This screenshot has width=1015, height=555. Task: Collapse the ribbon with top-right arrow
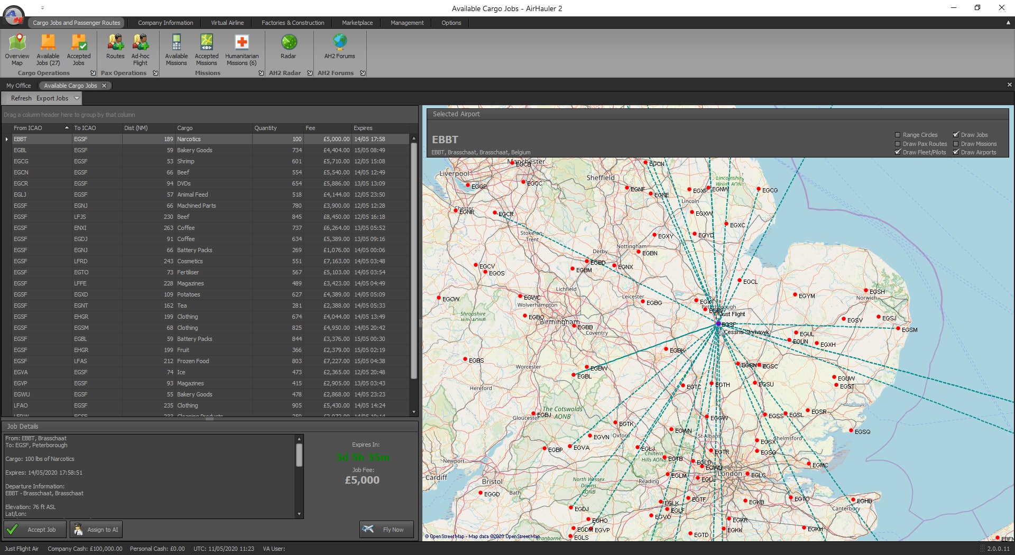click(x=1008, y=23)
